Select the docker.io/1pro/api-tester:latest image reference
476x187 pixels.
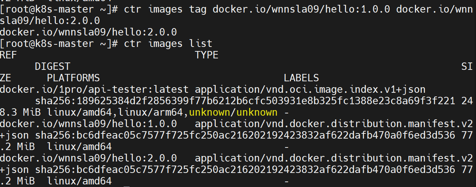[x=94, y=89]
